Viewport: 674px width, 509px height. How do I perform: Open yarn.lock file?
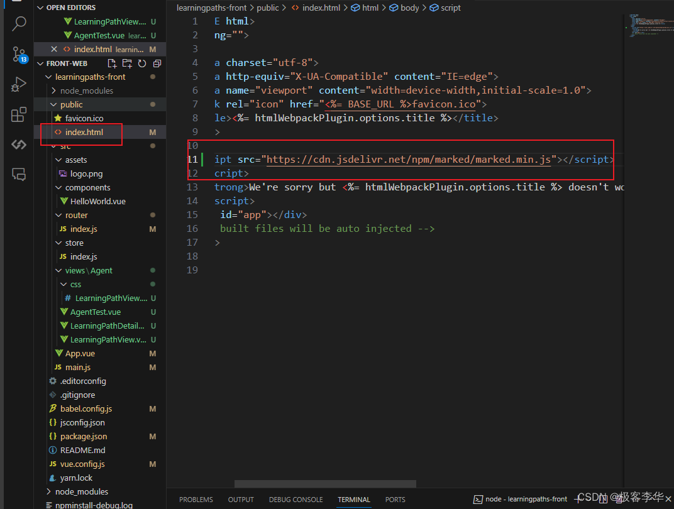click(76, 478)
